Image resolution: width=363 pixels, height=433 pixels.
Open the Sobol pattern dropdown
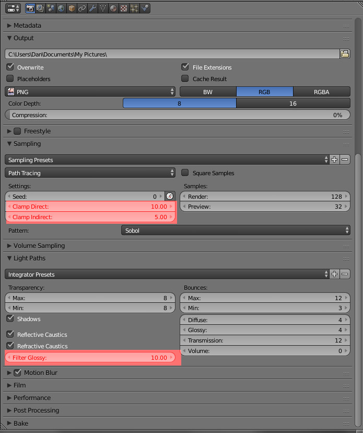pos(236,230)
